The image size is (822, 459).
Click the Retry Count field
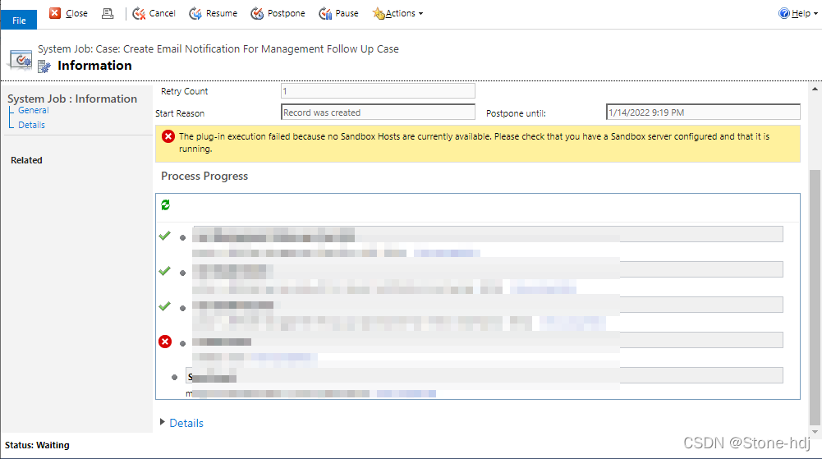378,91
